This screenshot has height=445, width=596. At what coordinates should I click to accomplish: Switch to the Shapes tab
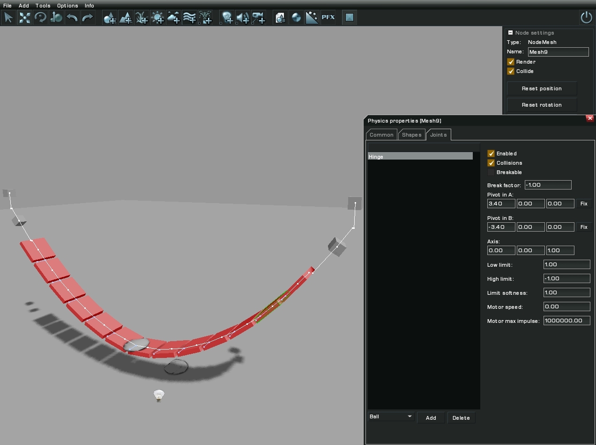click(411, 134)
